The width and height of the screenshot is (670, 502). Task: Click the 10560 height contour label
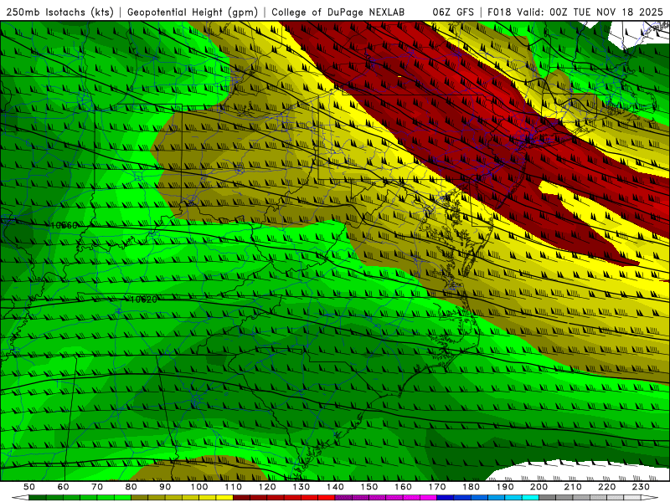(64, 225)
